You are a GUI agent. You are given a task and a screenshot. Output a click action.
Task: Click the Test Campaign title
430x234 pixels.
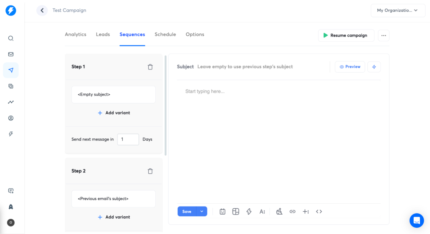pyautogui.click(x=69, y=11)
